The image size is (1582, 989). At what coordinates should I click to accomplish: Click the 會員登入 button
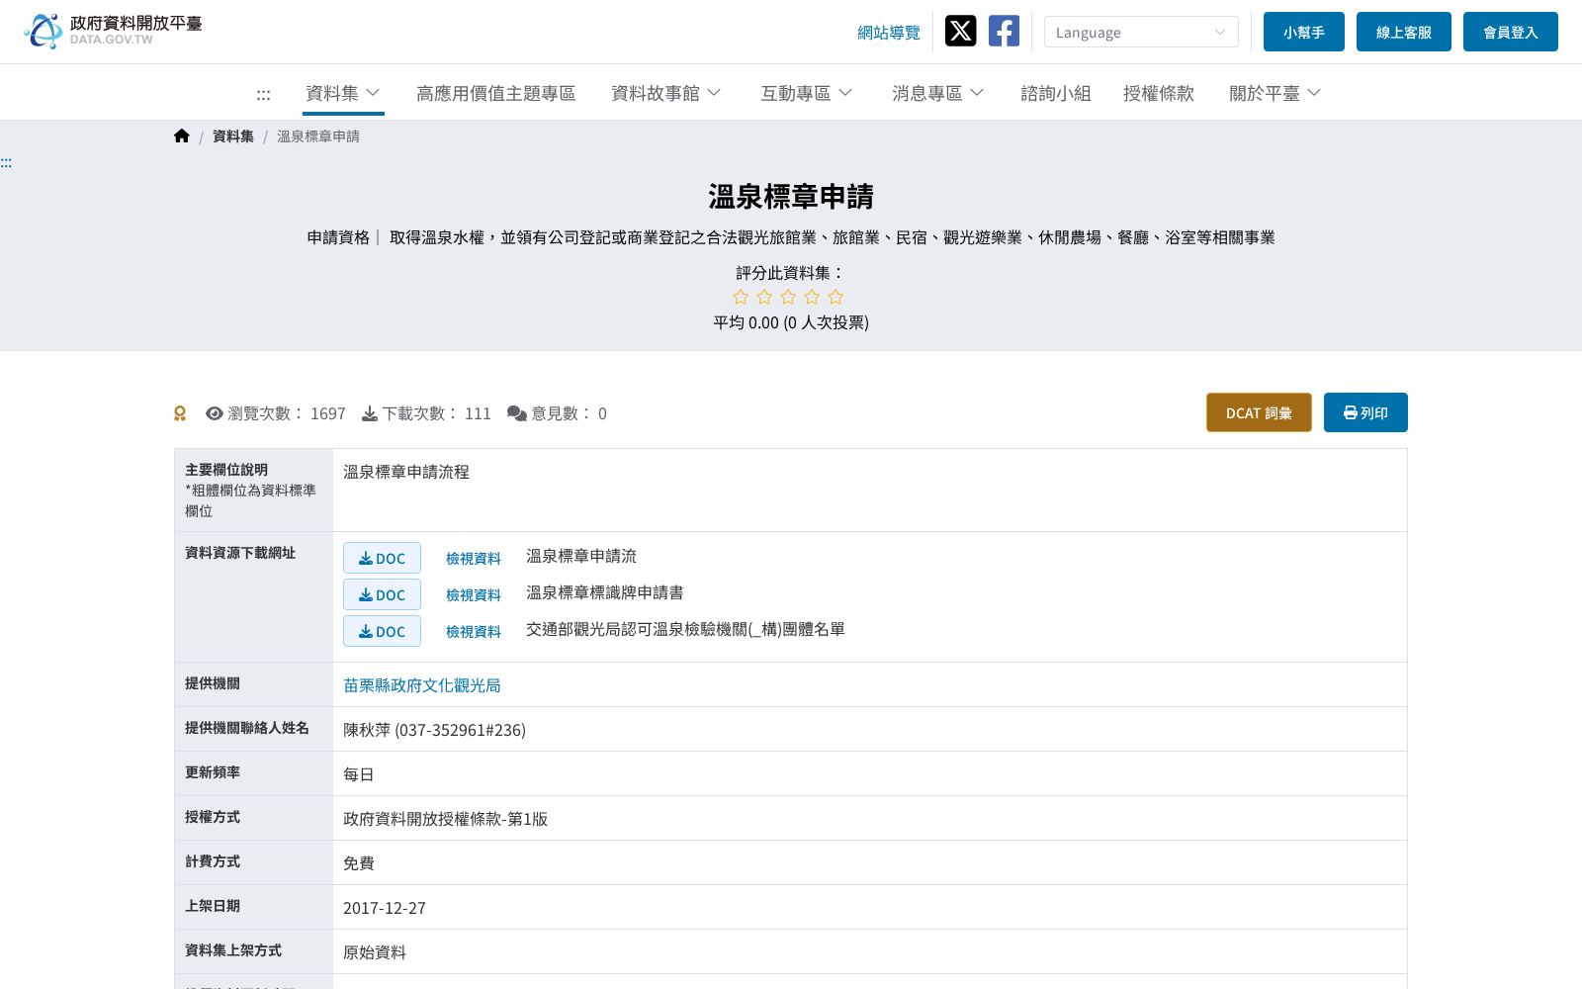click(x=1511, y=32)
